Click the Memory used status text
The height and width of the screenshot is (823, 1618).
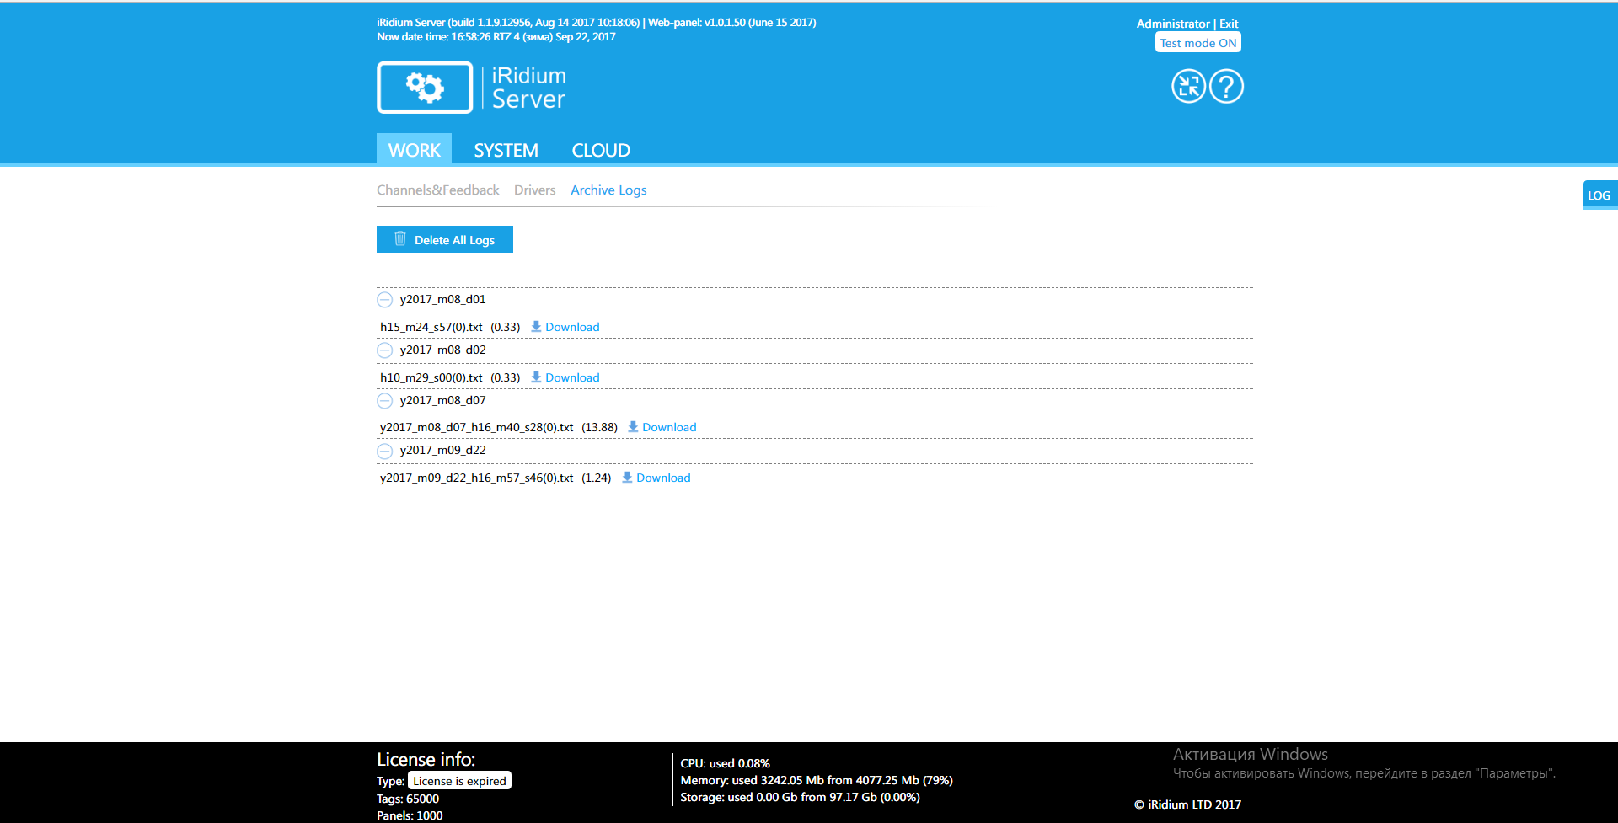pyautogui.click(x=817, y=780)
